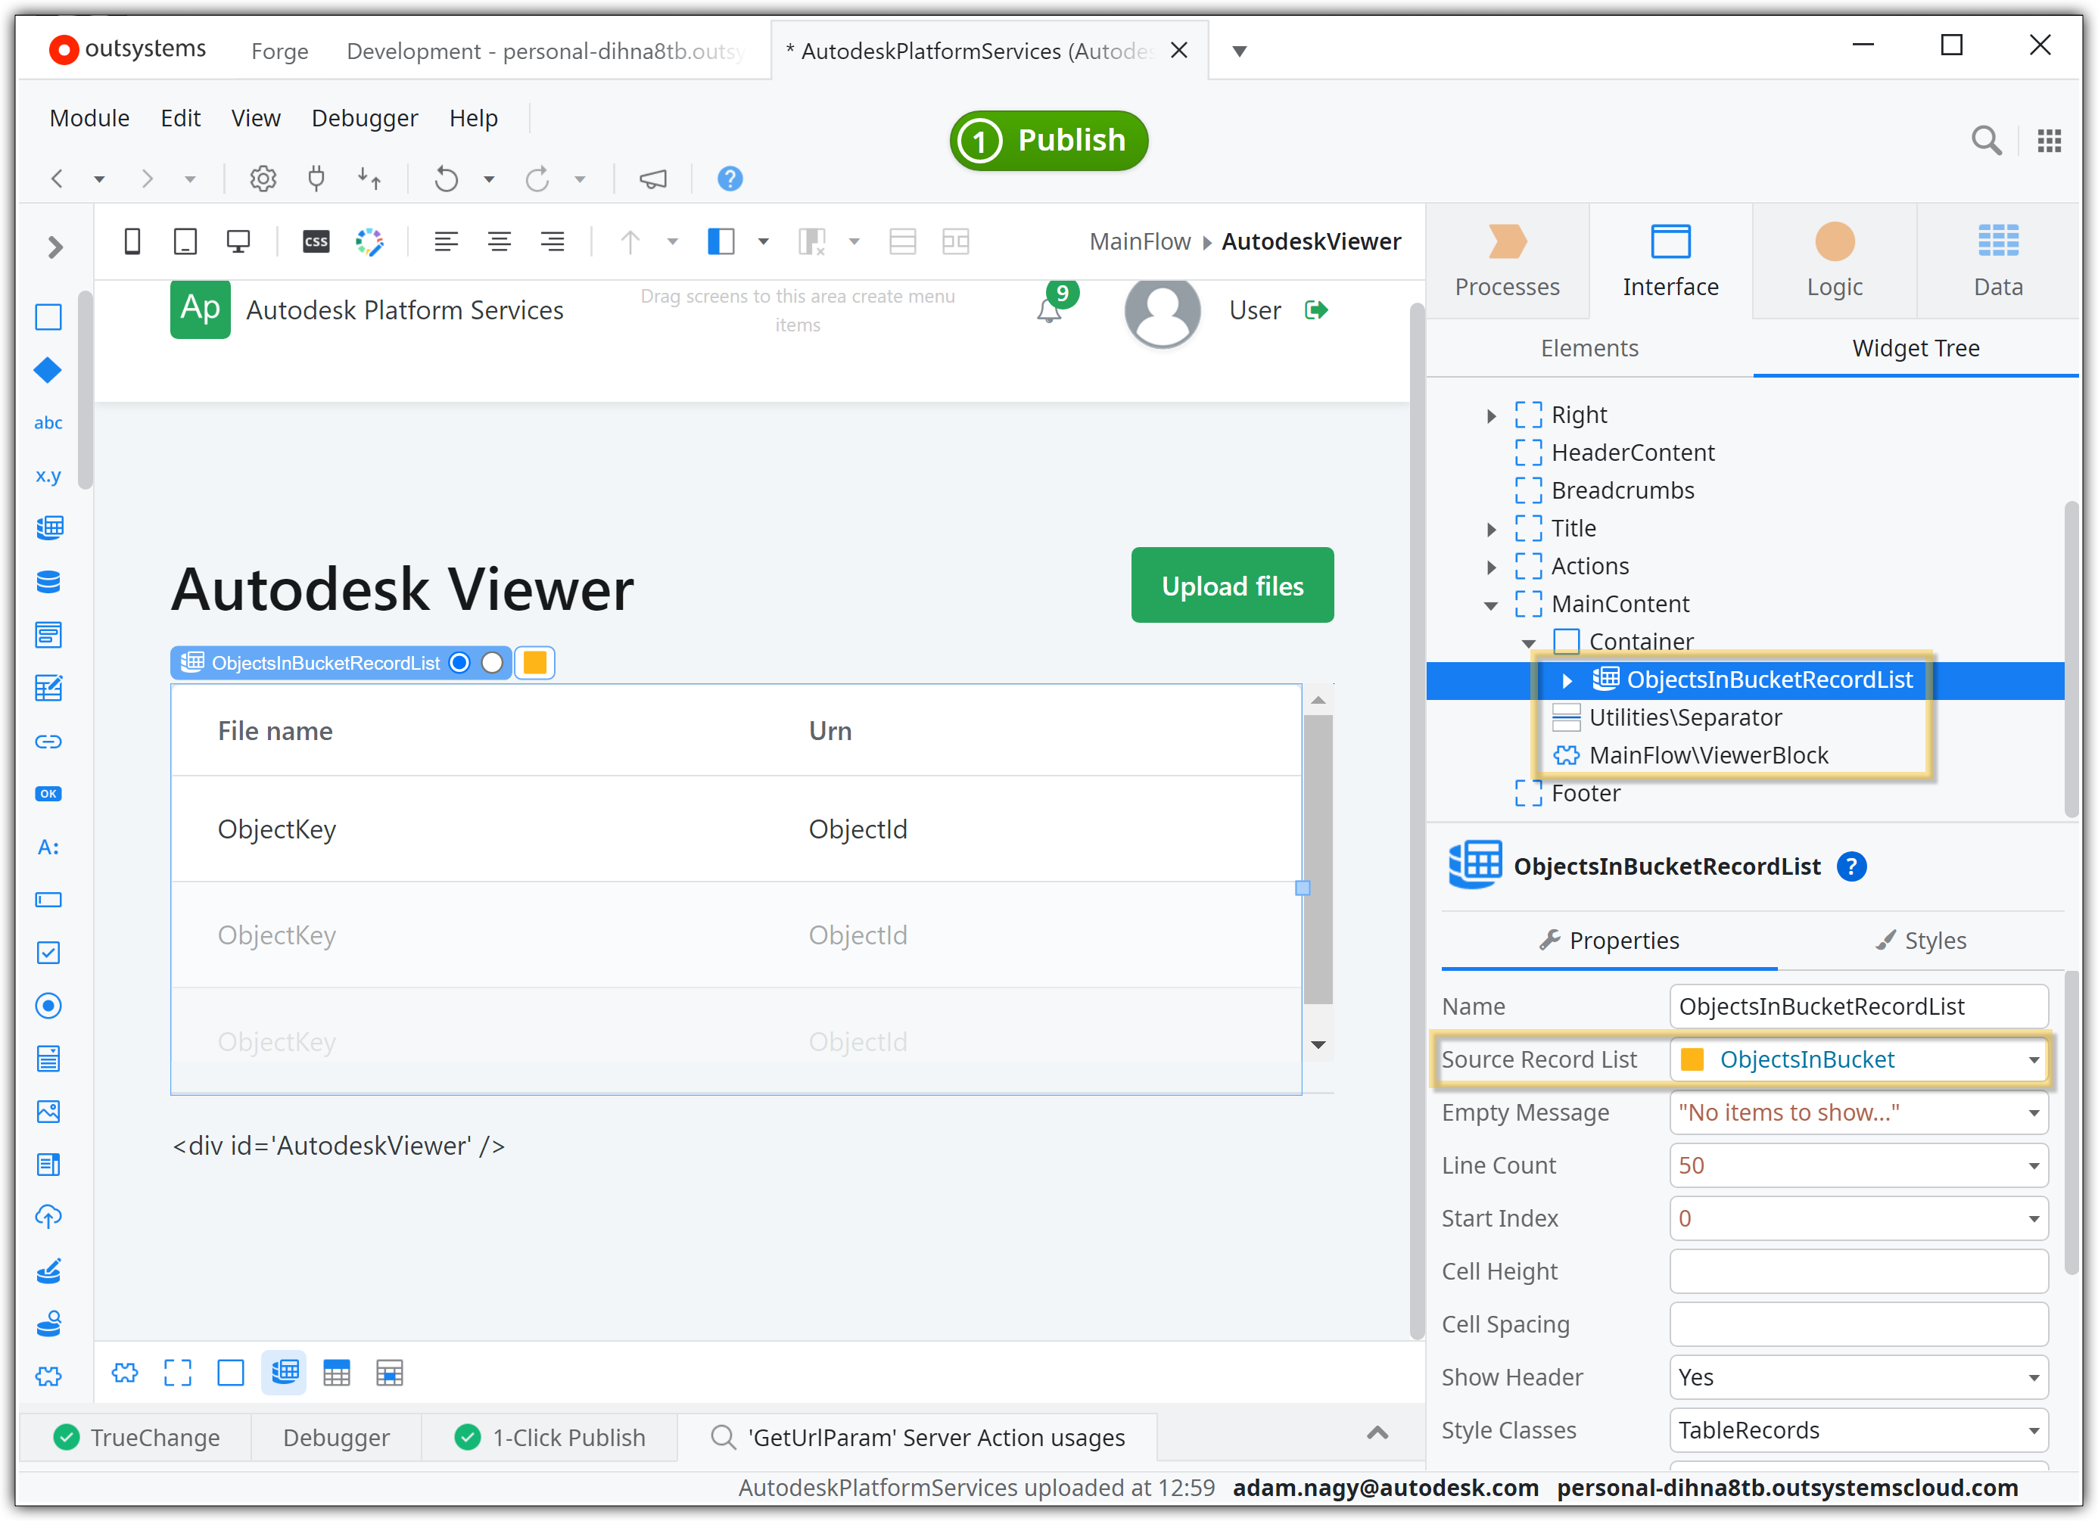Screen dimensions: 2098x1521
Task: Click the Name input field
Action: coord(1858,1007)
